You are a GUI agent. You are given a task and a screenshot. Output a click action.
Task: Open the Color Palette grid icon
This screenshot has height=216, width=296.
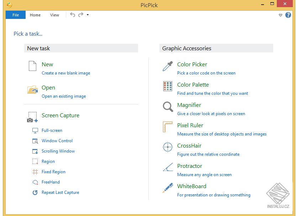pyautogui.click(x=168, y=86)
